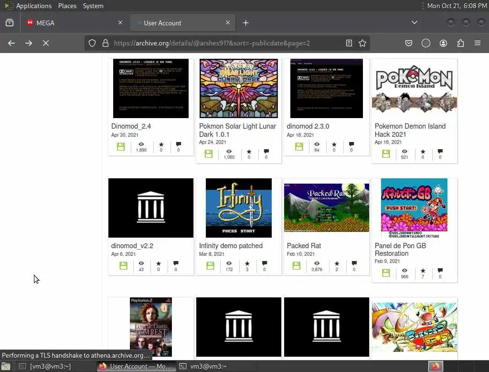Bookmark this page with star icon
Screen dimensions: 489x372
click(x=362, y=43)
